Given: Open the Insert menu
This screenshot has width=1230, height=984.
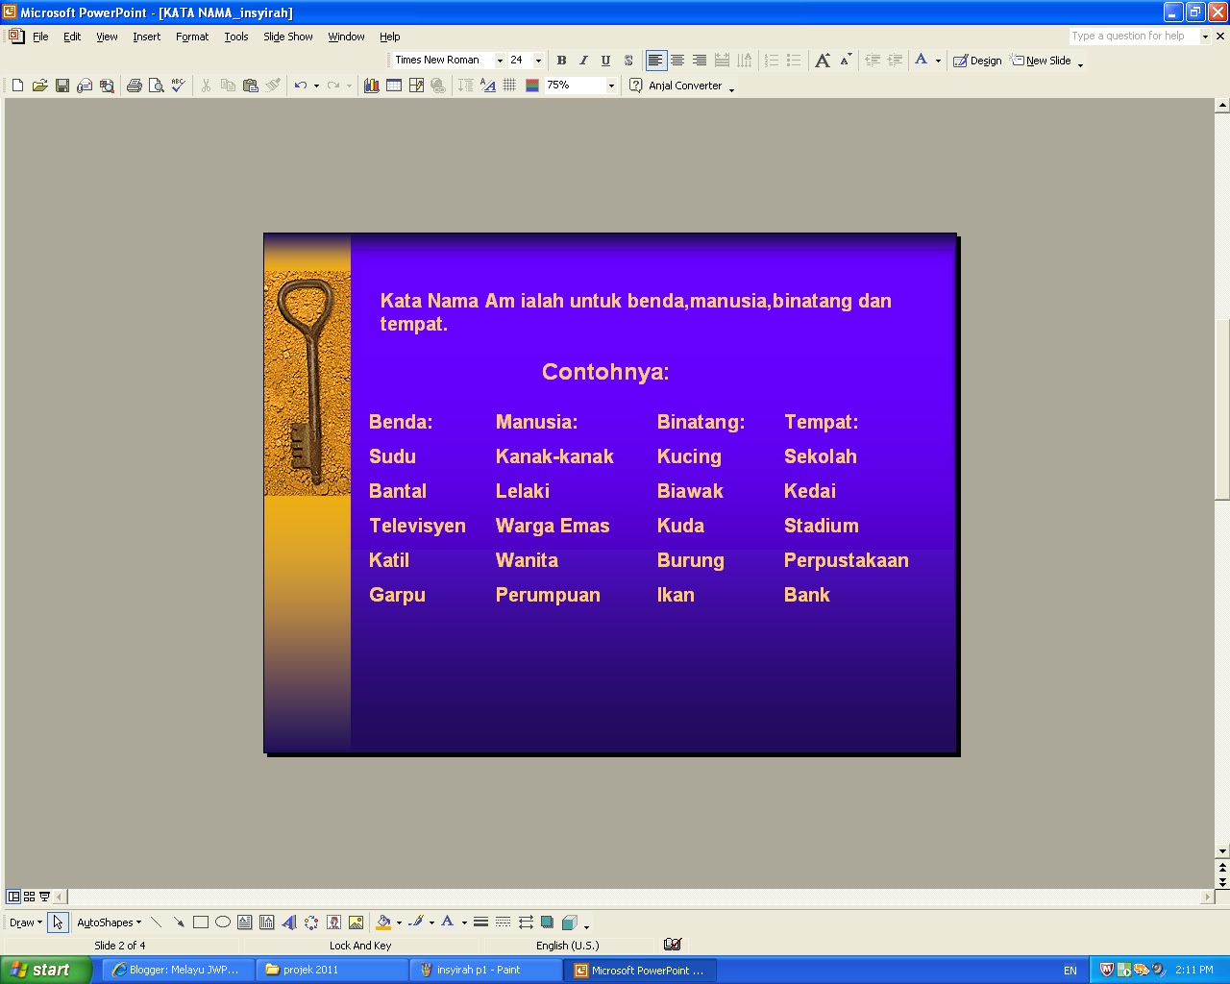Looking at the screenshot, I should [147, 37].
